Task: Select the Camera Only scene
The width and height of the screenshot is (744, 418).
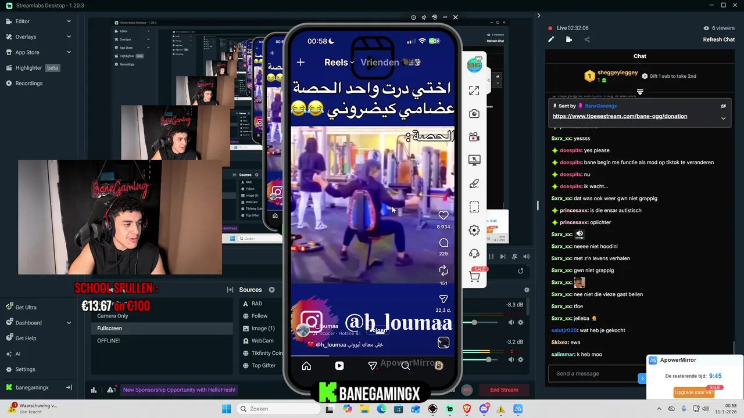Action: (162, 316)
